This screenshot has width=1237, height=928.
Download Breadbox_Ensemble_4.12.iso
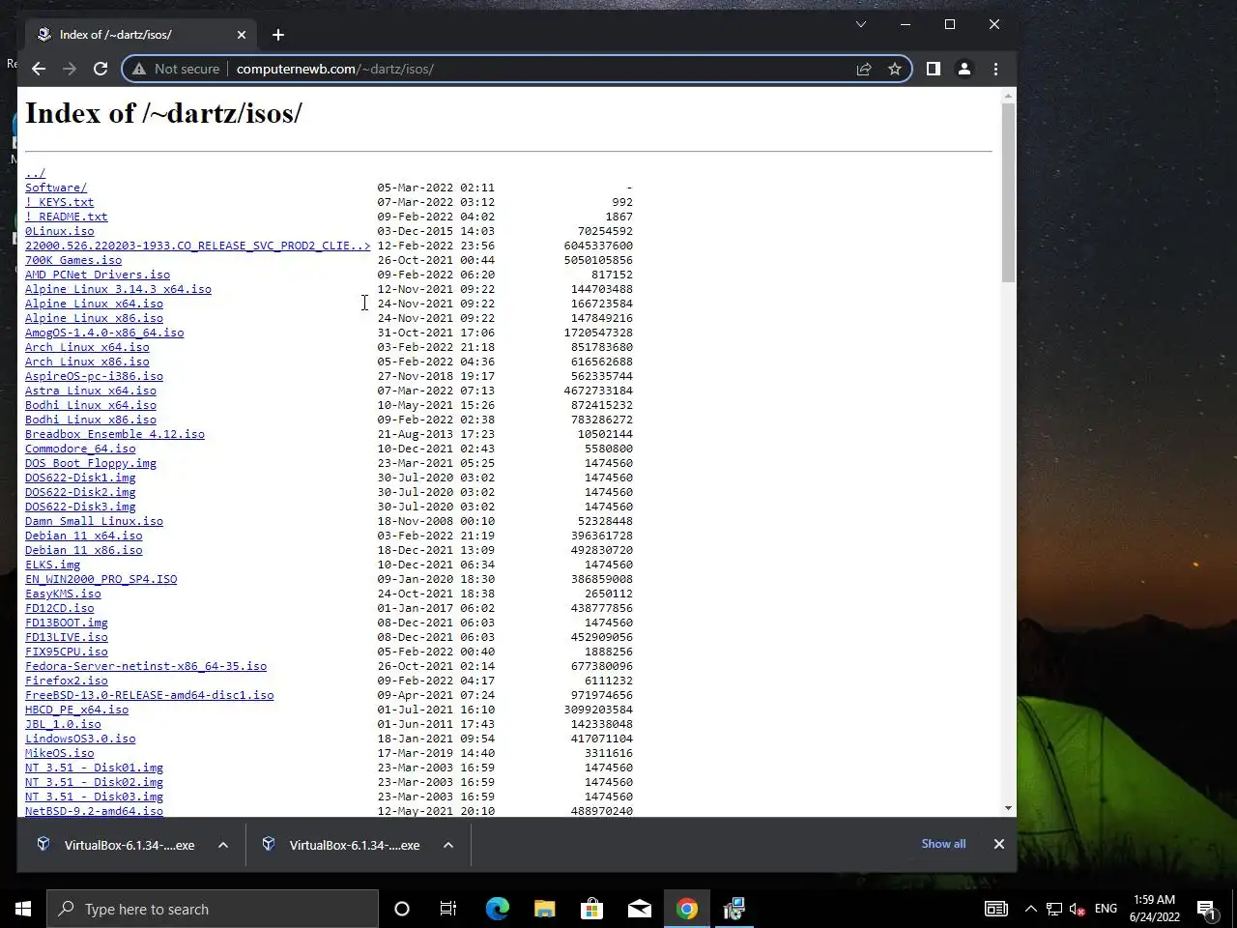click(115, 434)
